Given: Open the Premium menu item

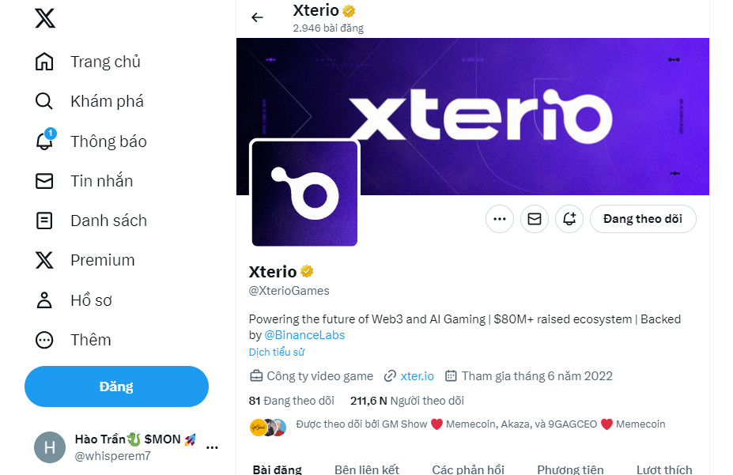Looking at the screenshot, I should coord(102,260).
